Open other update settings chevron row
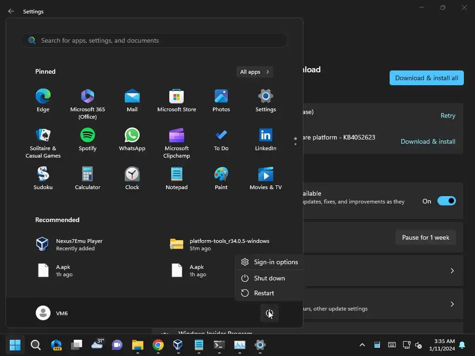The image size is (475, 356). tap(452, 304)
